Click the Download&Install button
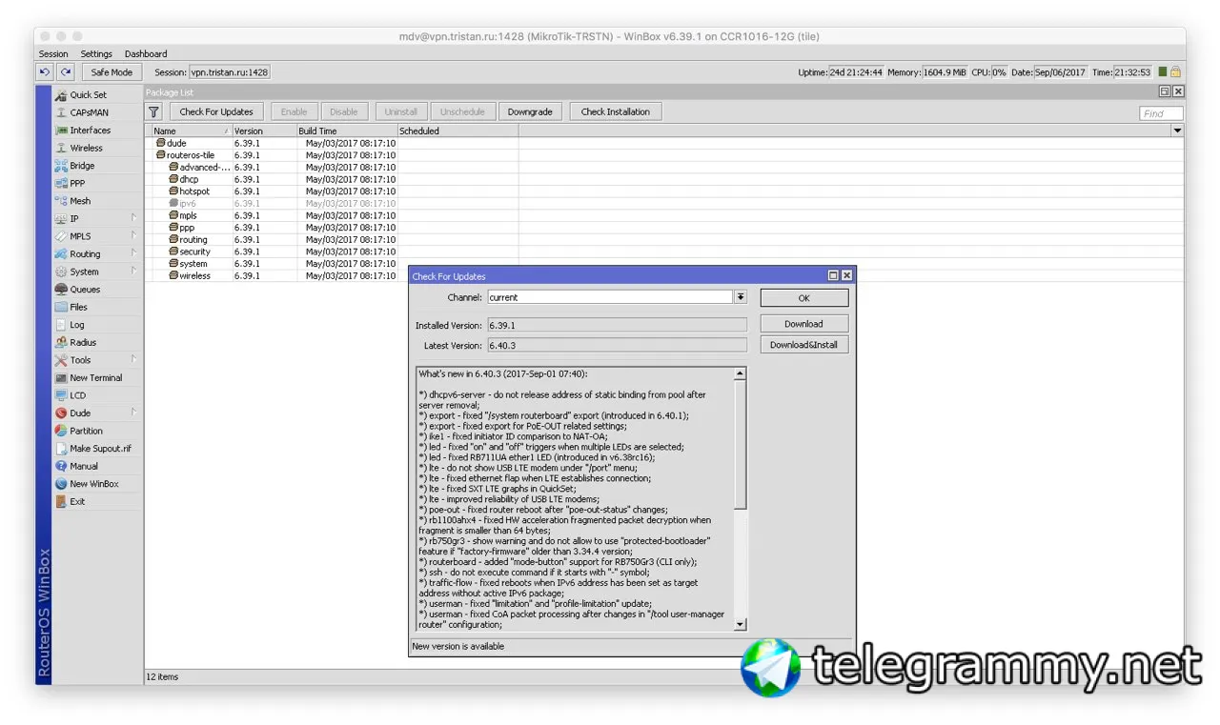The image size is (1220, 725). pyautogui.click(x=803, y=345)
